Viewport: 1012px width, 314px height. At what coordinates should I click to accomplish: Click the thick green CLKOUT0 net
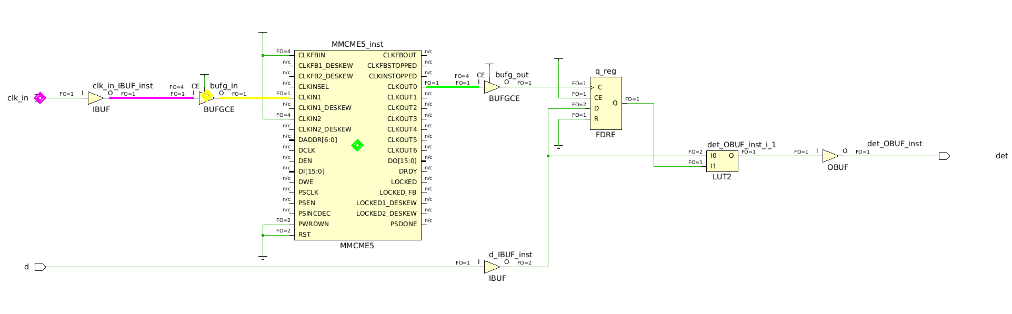point(453,87)
